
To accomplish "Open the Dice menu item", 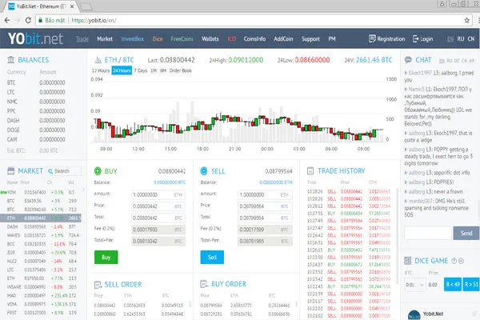I will coord(158,39).
